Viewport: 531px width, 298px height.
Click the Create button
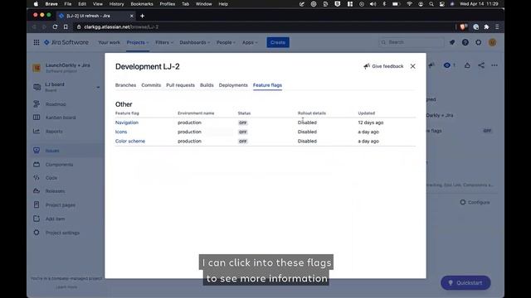click(x=278, y=42)
